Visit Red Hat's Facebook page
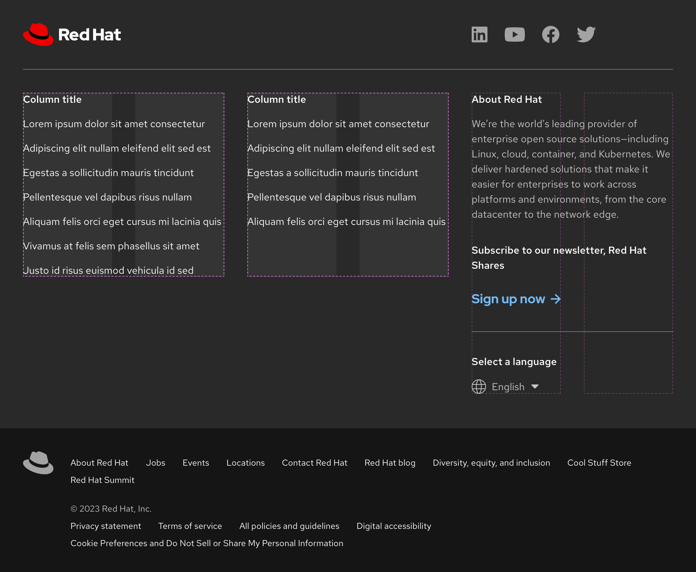Viewport: 696px width, 572px height. coord(550,34)
